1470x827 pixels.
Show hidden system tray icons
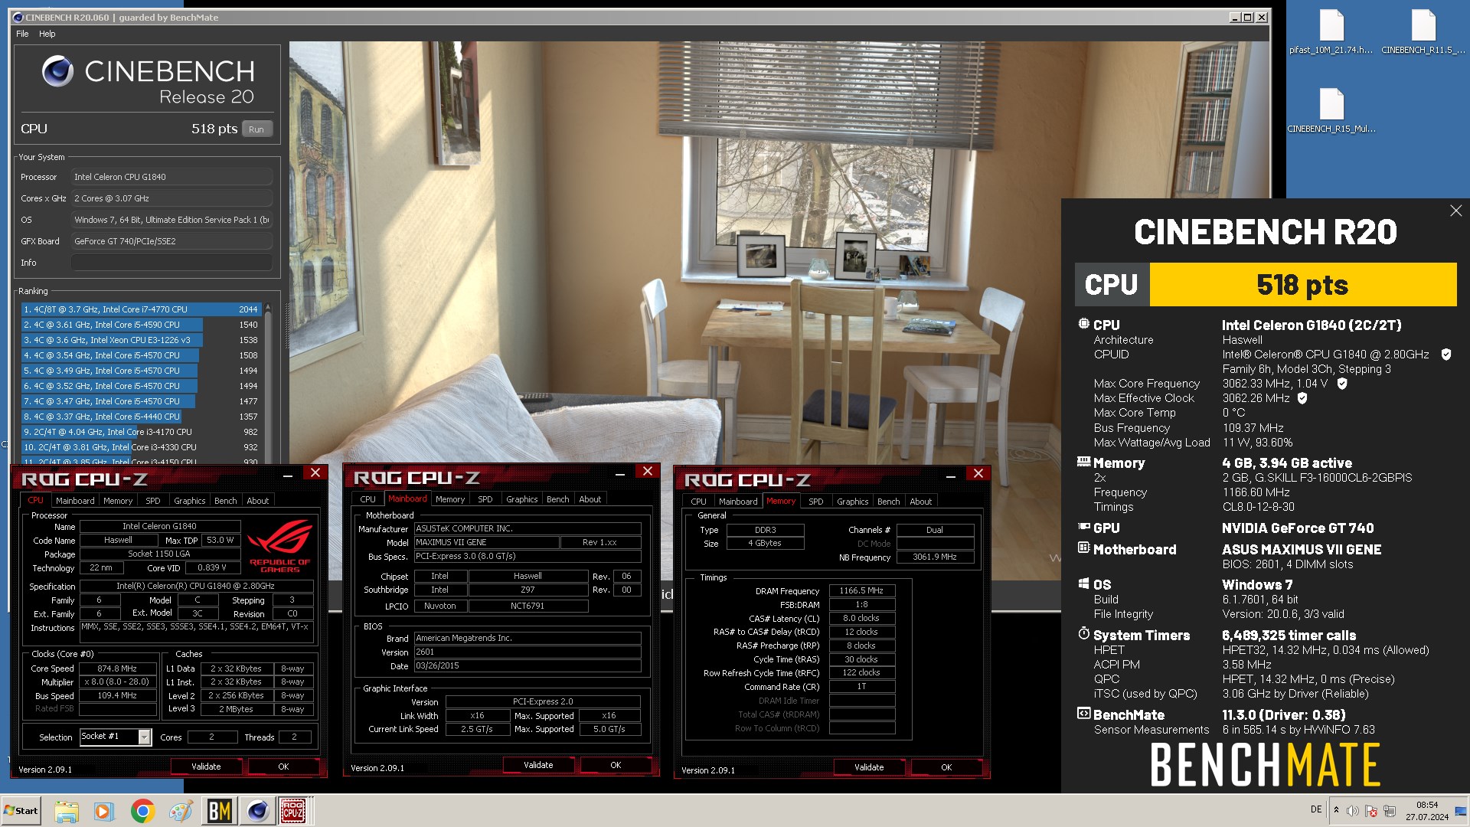point(1336,810)
